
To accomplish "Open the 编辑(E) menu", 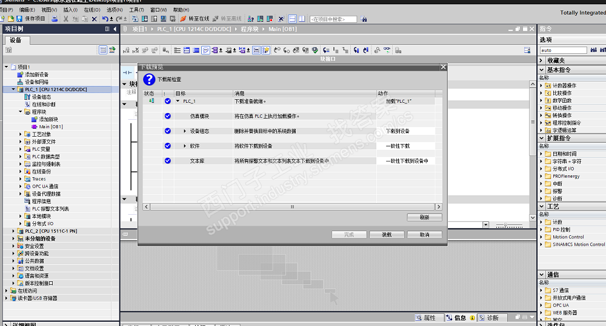I will tap(27, 10).
